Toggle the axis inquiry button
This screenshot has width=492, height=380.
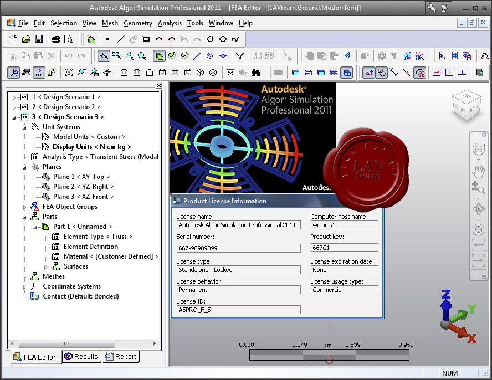13,73
